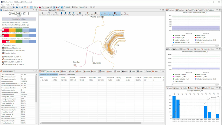Viewport: 222px width, 125px height.
Task: Click the blue globe toolbar icon
Action: click(x=17, y=7)
